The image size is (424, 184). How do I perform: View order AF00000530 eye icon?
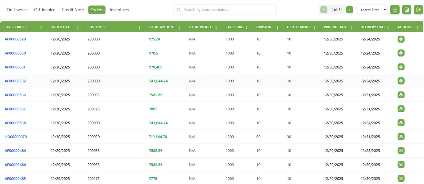click(401, 53)
